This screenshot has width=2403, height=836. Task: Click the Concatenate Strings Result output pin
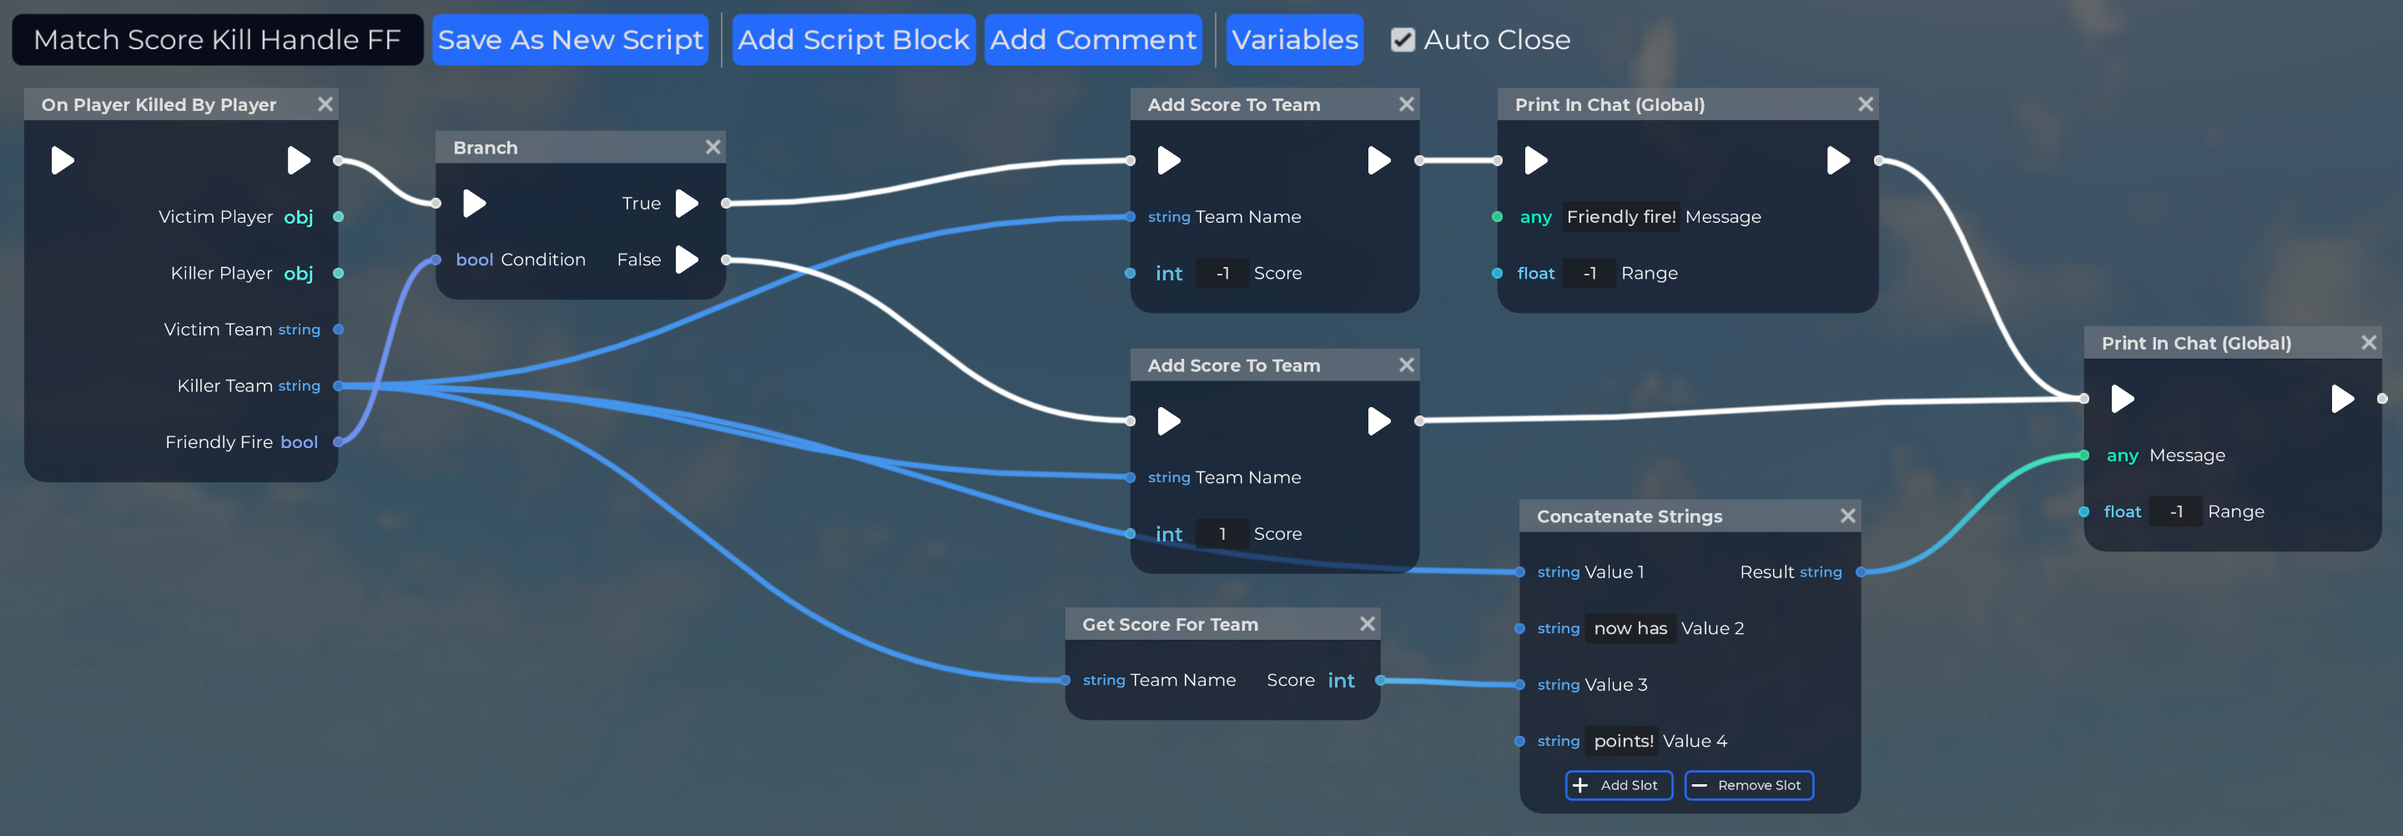coord(1860,572)
